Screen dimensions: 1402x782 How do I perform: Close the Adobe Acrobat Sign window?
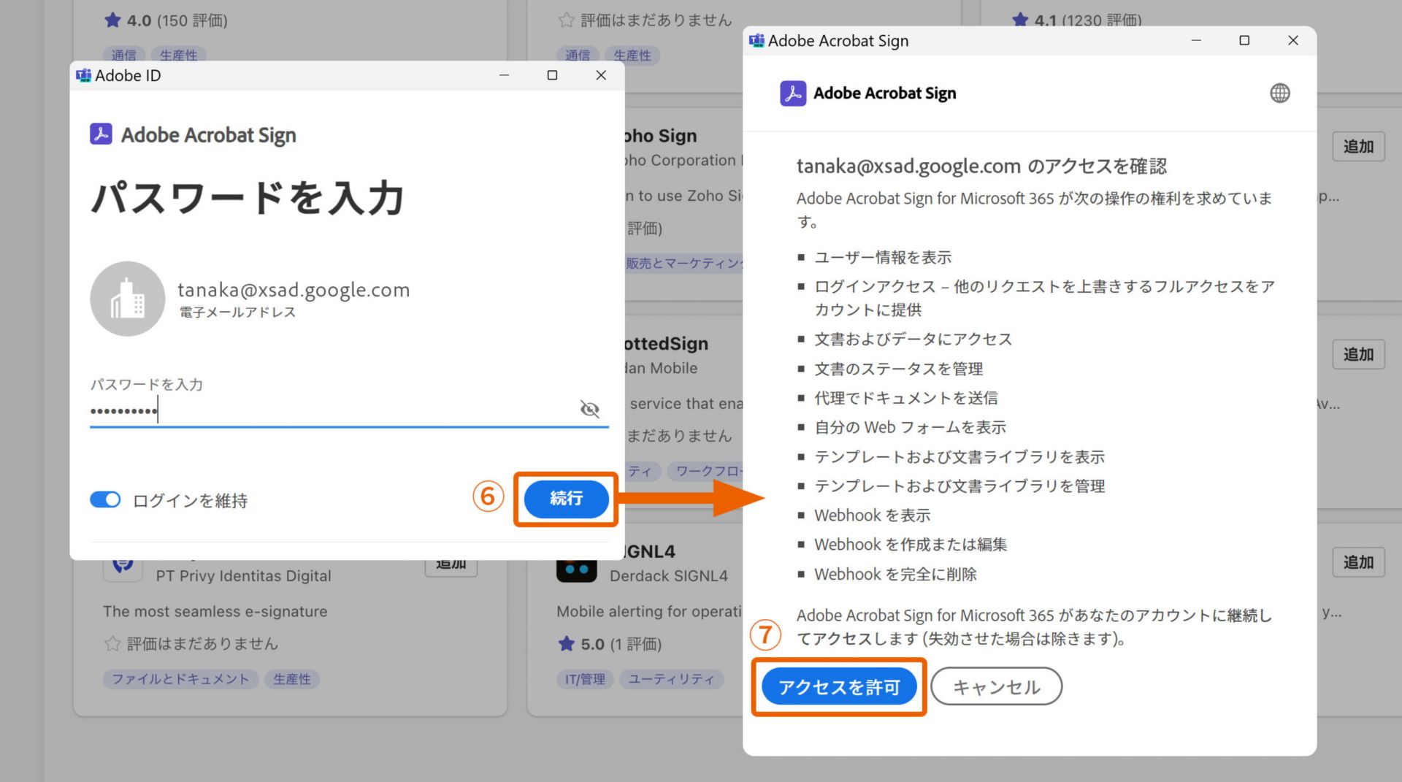(x=1293, y=40)
